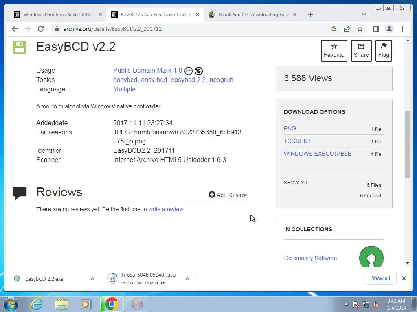The height and width of the screenshot is (312, 417).
Task: Open the Community Software collection link
Action: (310, 258)
